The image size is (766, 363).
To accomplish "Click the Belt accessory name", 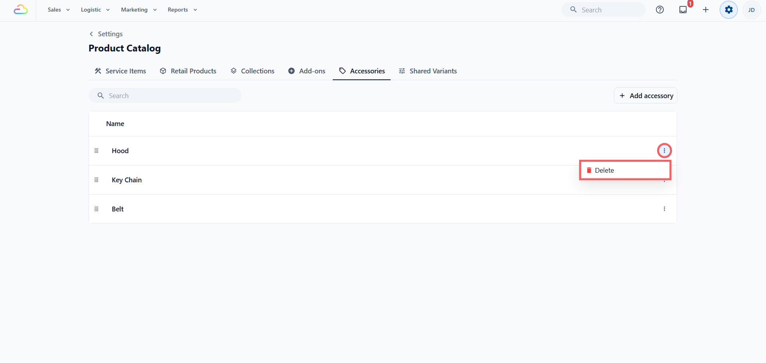I will pyautogui.click(x=118, y=209).
